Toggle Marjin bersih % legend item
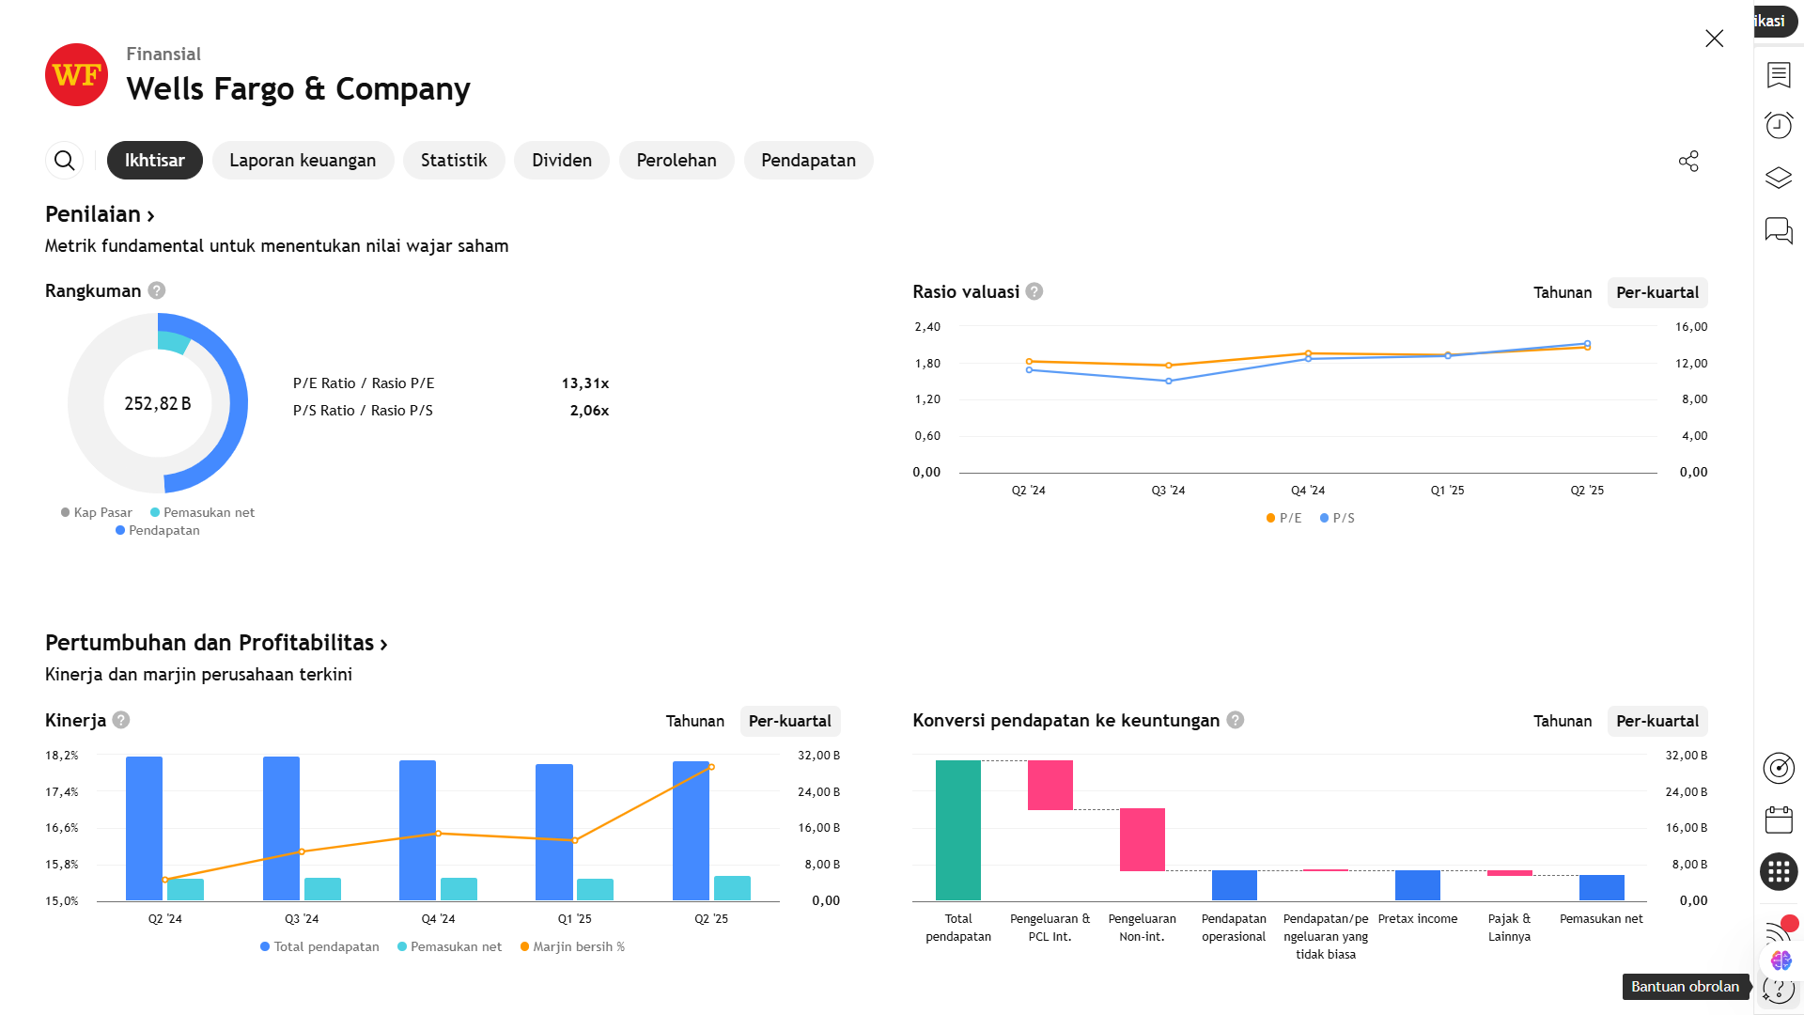The image size is (1804, 1015). [x=572, y=946]
